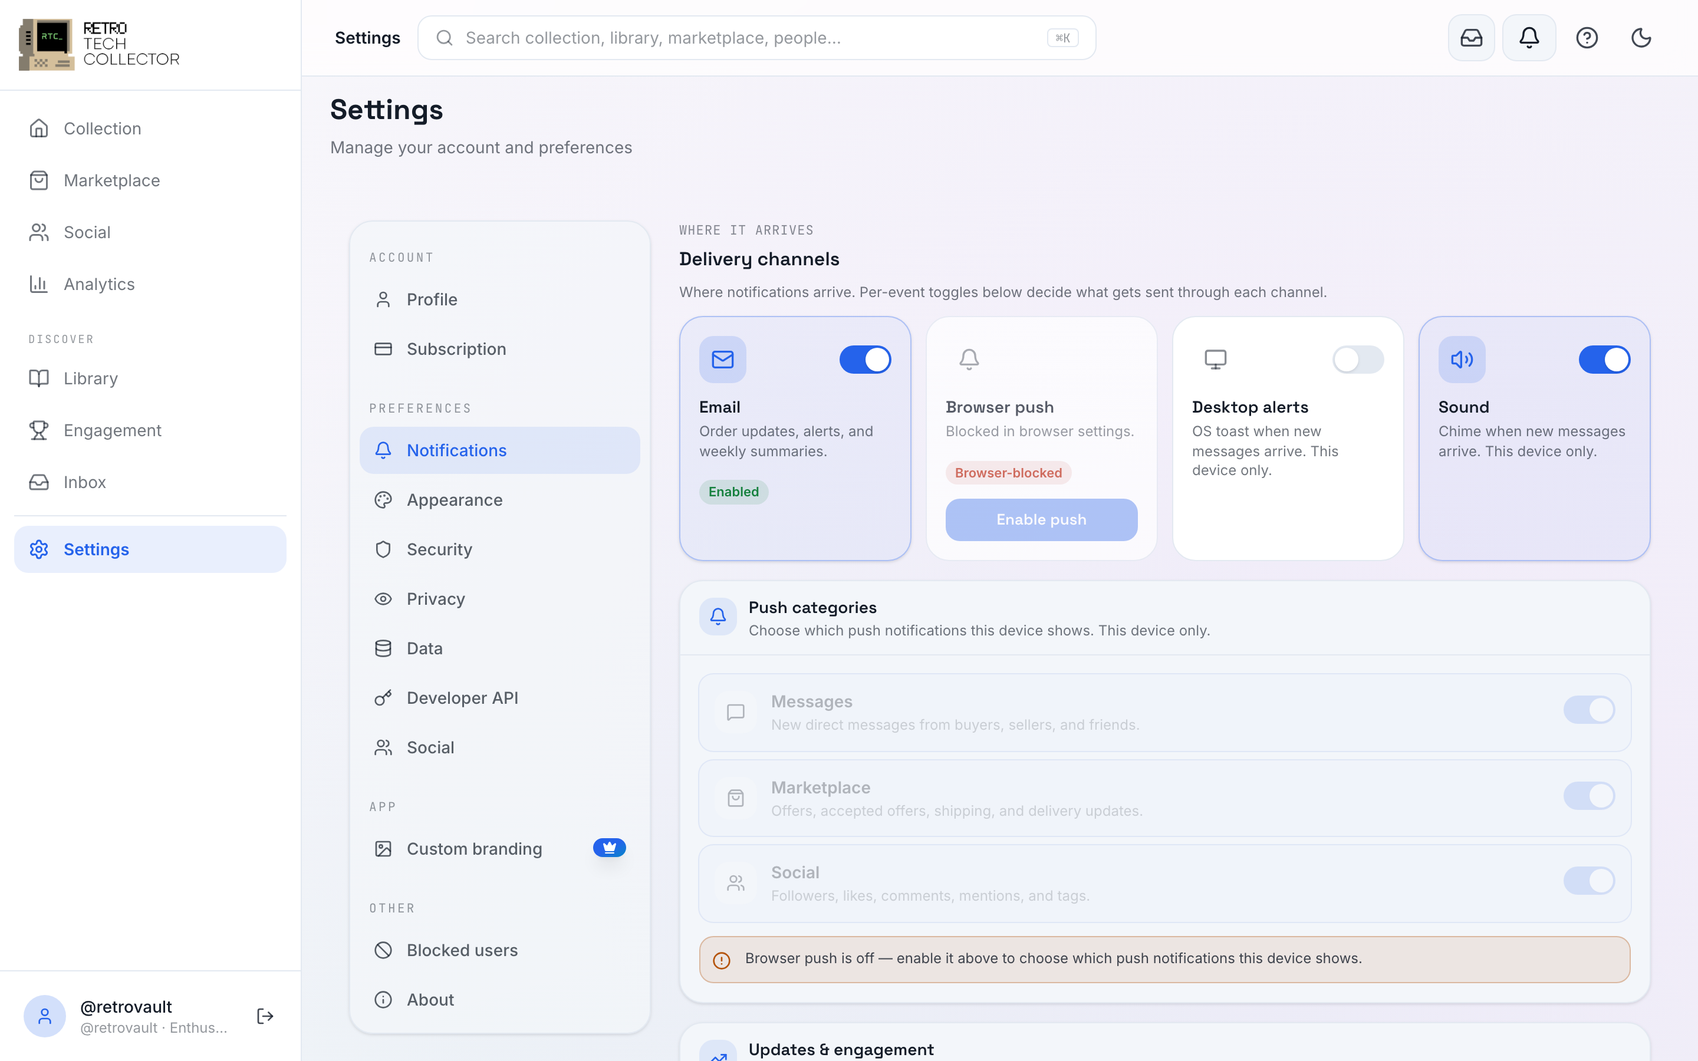This screenshot has height=1061, width=1698.
Task: Enable the Desktop alerts switch
Action: pos(1358,360)
